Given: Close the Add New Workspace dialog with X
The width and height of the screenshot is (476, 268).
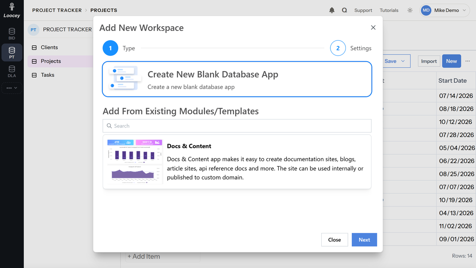Looking at the screenshot, I should coord(373,27).
